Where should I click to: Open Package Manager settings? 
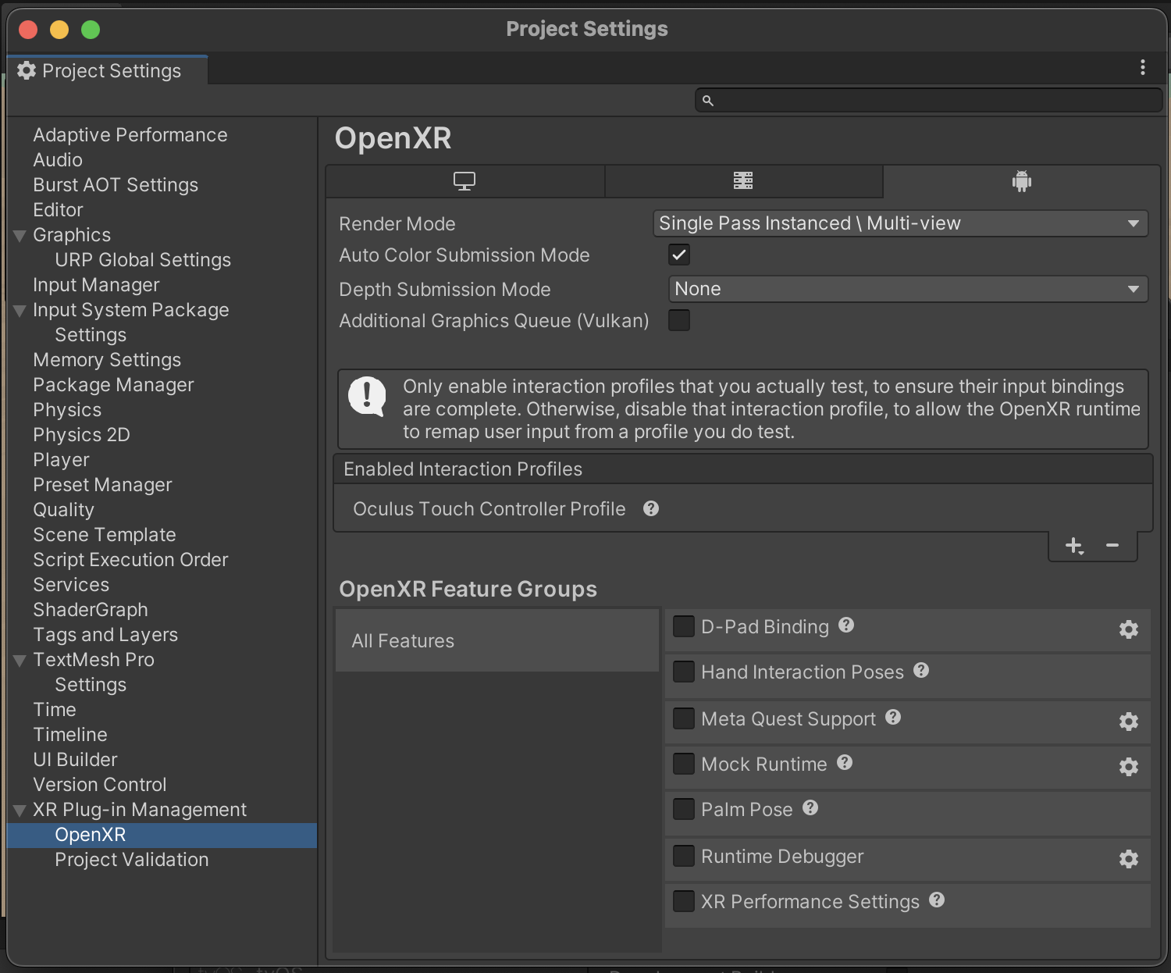(x=113, y=385)
